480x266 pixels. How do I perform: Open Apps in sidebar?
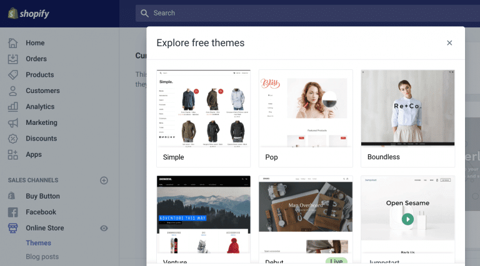click(x=34, y=154)
